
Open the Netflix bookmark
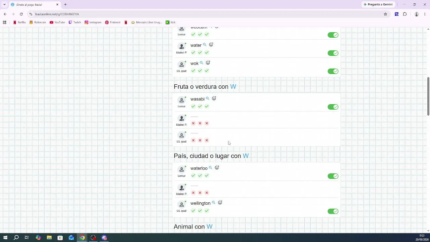click(x=19, y=23)
